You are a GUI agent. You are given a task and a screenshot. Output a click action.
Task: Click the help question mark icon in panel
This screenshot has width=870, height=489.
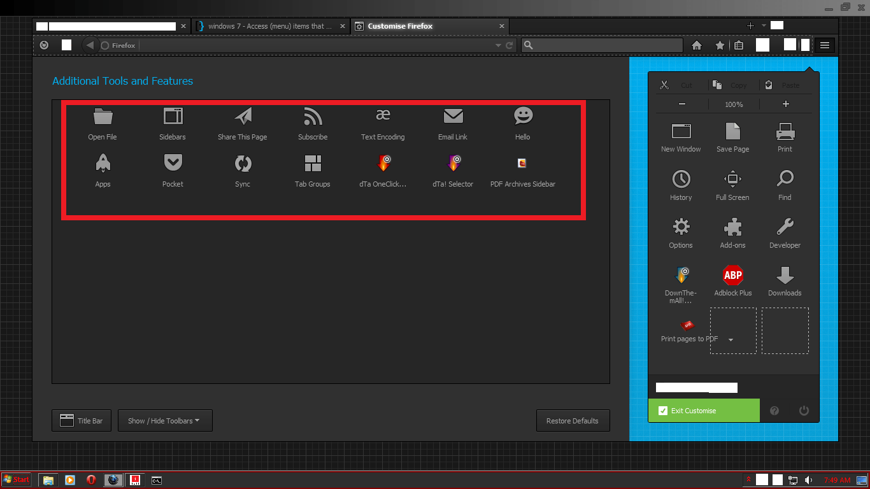pos(774,411)
